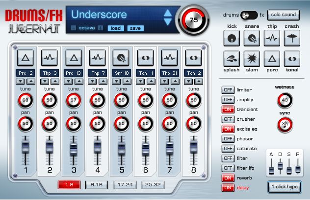The width and height of the screenshot is (310, 200).
Task: Pick the crash cymbal category icon
Action: 292,38
